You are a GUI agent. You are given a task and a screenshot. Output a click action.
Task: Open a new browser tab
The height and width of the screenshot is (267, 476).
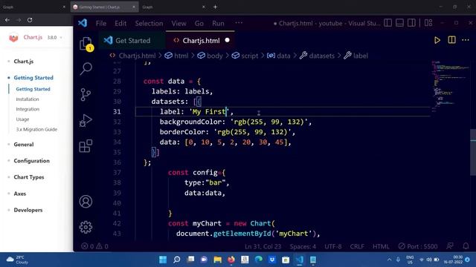(215, 7)
